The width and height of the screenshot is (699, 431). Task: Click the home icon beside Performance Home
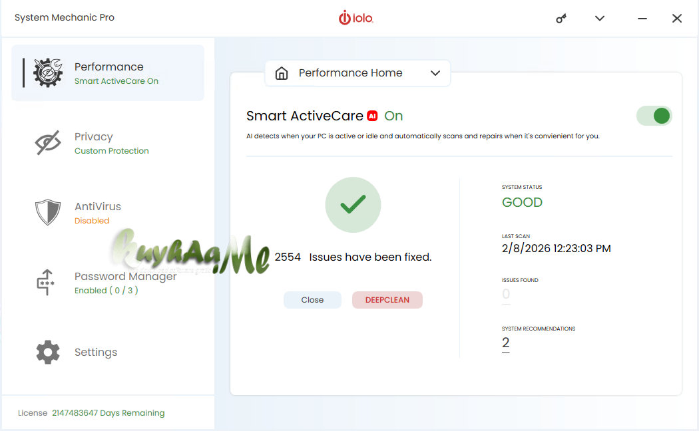click(282, 73)
